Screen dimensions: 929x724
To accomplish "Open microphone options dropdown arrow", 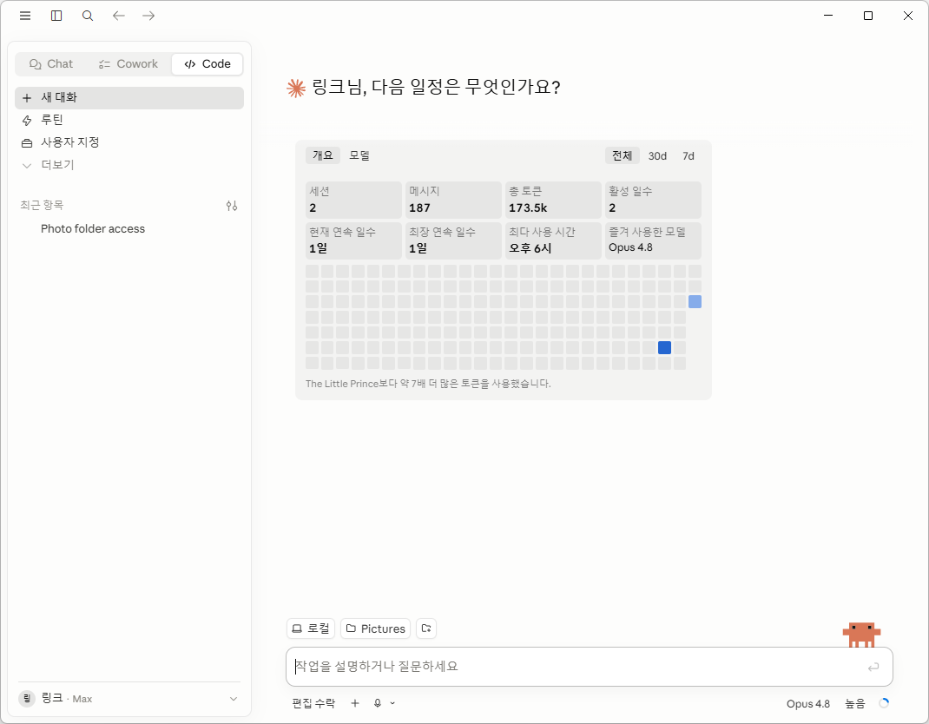I will (x=392, y=703).
